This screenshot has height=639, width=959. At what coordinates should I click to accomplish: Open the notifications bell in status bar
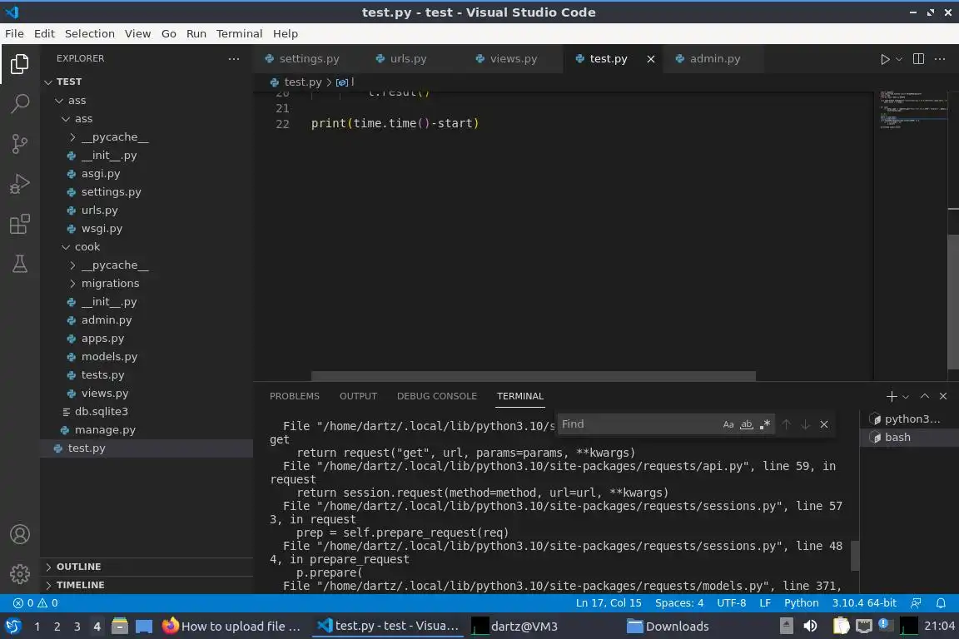941,603
